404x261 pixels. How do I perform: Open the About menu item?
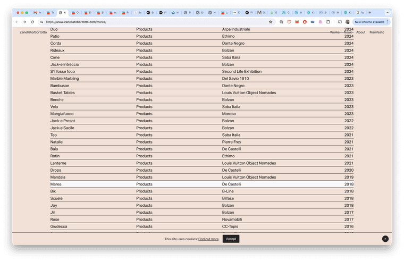click(x=361, y=32)
